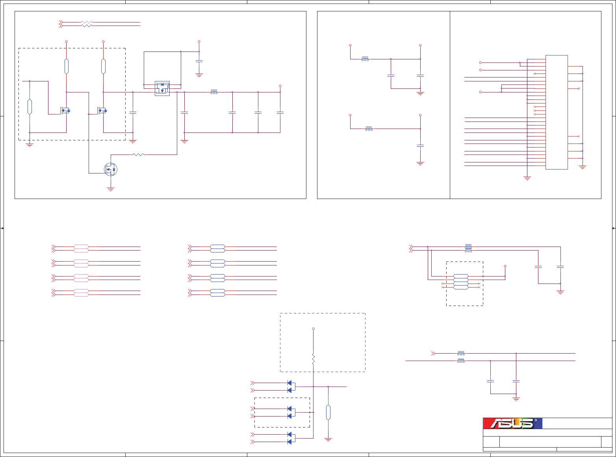This screenshot has width=616, height=457.
Task: Click the pink zigzag resistor on the top signal line
Action: (87, 22)
